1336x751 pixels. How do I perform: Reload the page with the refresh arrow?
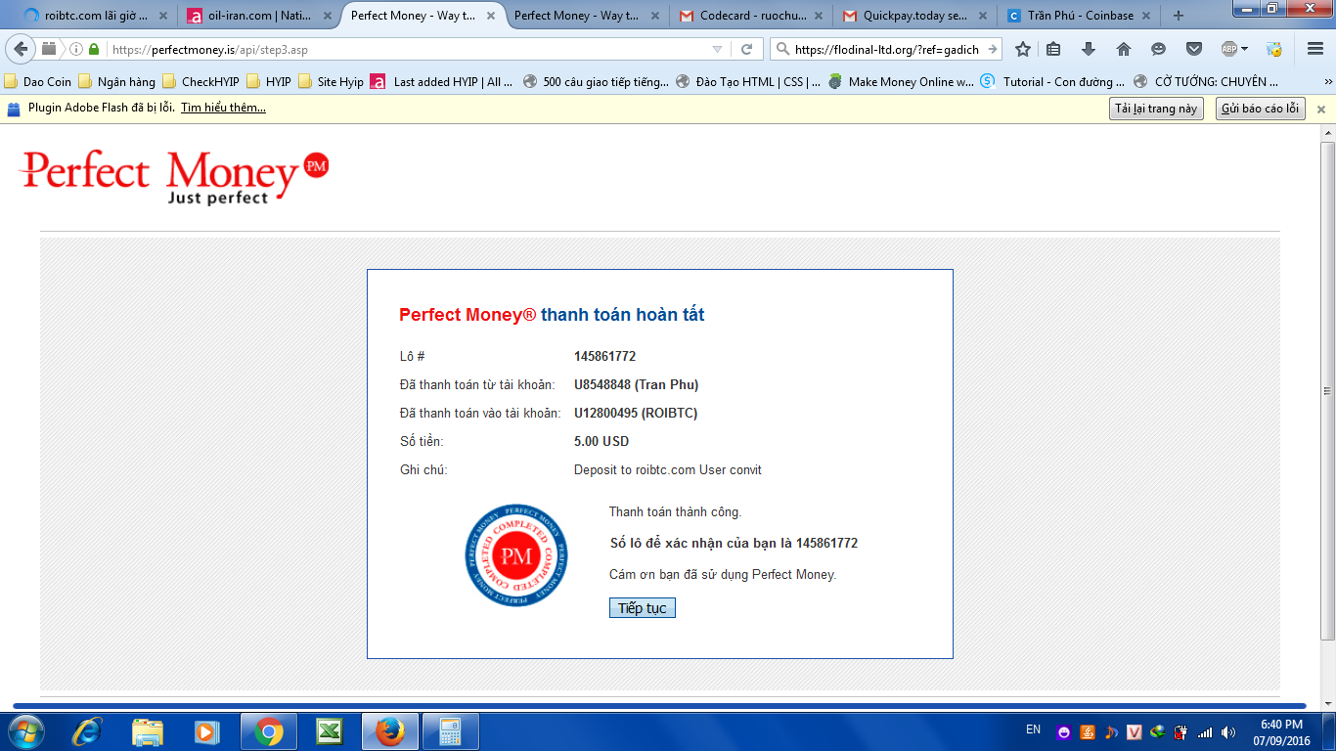click(x=746, y=49)
